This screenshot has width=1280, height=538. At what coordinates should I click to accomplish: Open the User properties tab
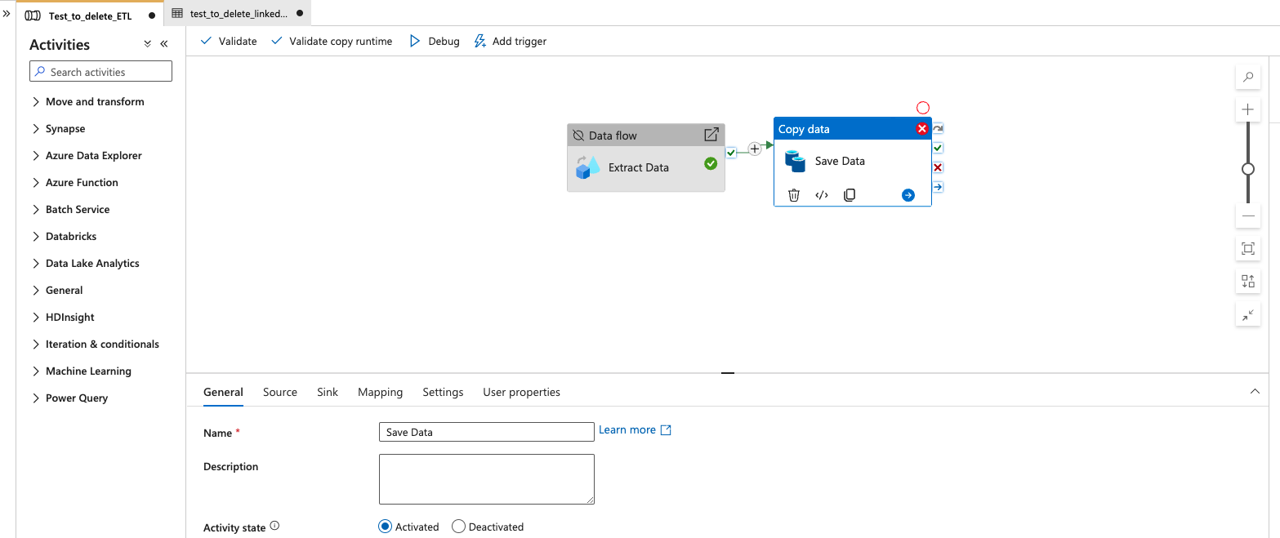click(x=521, y=393)
